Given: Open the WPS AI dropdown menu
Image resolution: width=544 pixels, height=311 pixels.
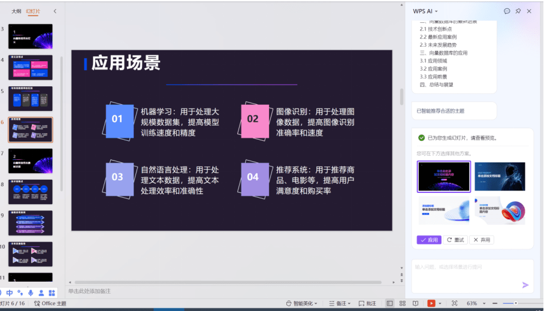Looking at the screenshot, I should [x=425, y=11].
